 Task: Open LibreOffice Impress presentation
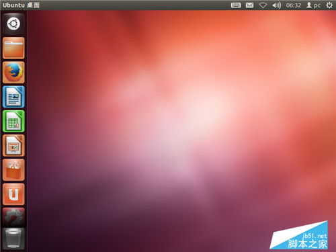pyautogui.click(x=13, y=146)
